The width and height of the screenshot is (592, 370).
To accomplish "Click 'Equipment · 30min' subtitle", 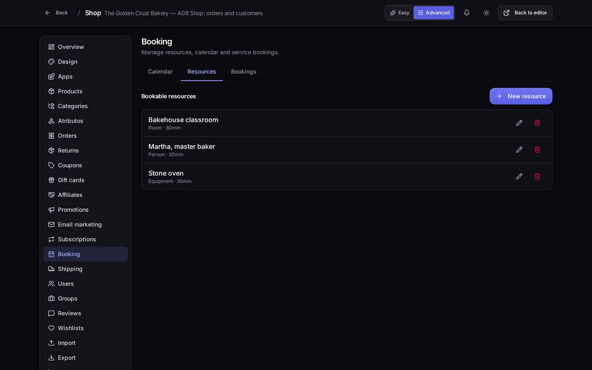I will (170, 182).
